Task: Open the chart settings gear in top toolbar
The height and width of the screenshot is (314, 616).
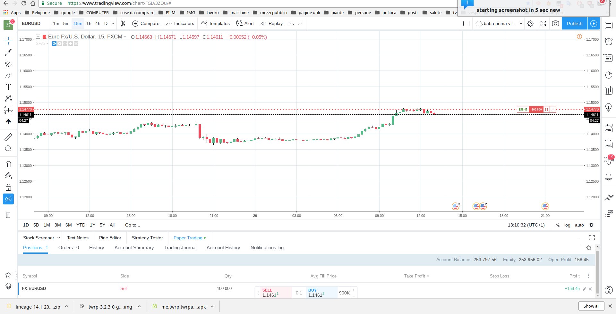Action: click(531, 23)
